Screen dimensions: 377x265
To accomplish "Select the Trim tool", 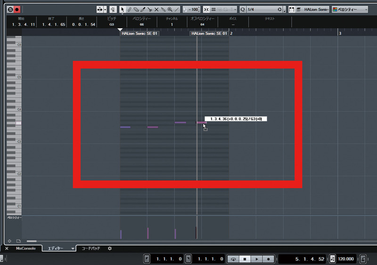I will coord(143,9).
